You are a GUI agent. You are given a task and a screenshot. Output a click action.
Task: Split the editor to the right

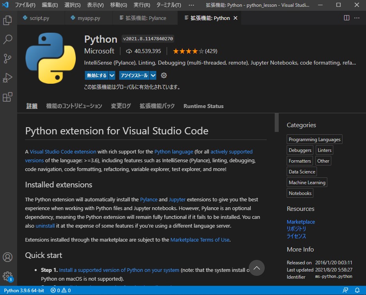click(x=346, y=18)
